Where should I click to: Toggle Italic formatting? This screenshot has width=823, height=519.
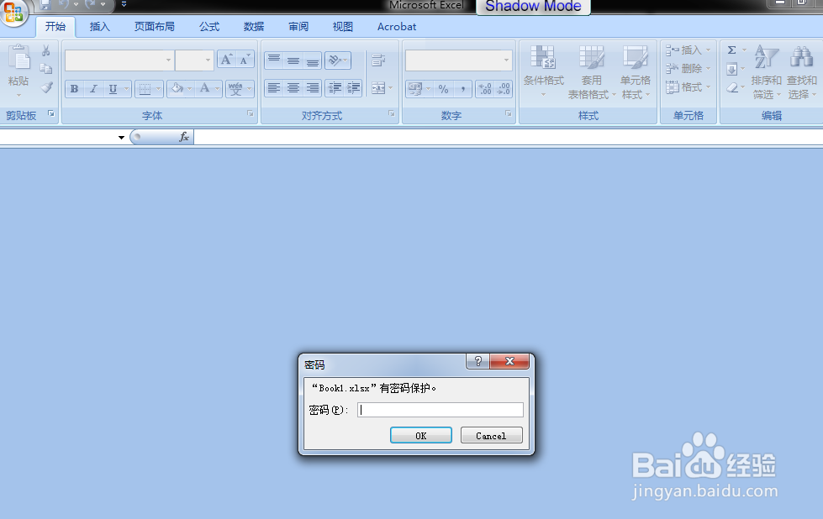click(x=93, y=88)
